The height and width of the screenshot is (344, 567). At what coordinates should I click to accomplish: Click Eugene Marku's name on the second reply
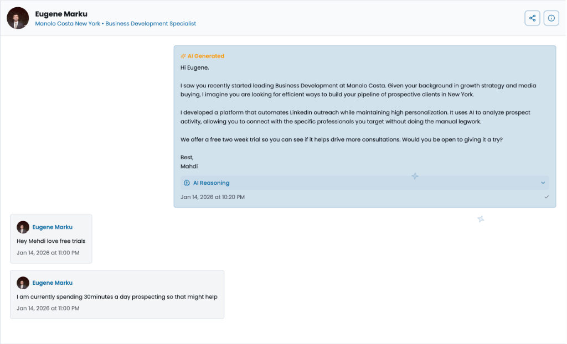52,283
